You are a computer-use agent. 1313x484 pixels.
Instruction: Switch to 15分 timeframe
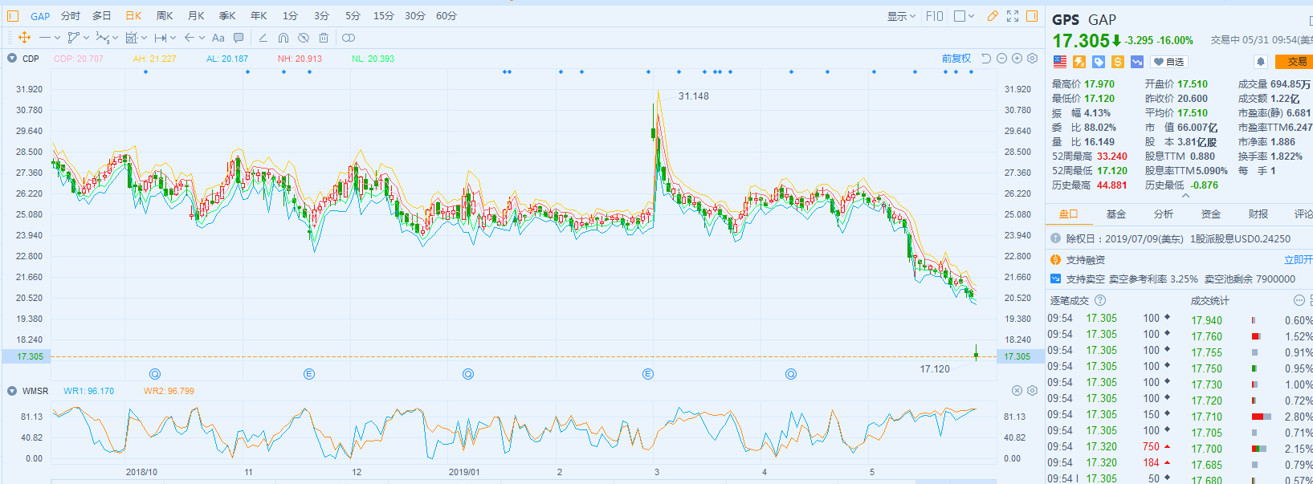pos(384,16)
